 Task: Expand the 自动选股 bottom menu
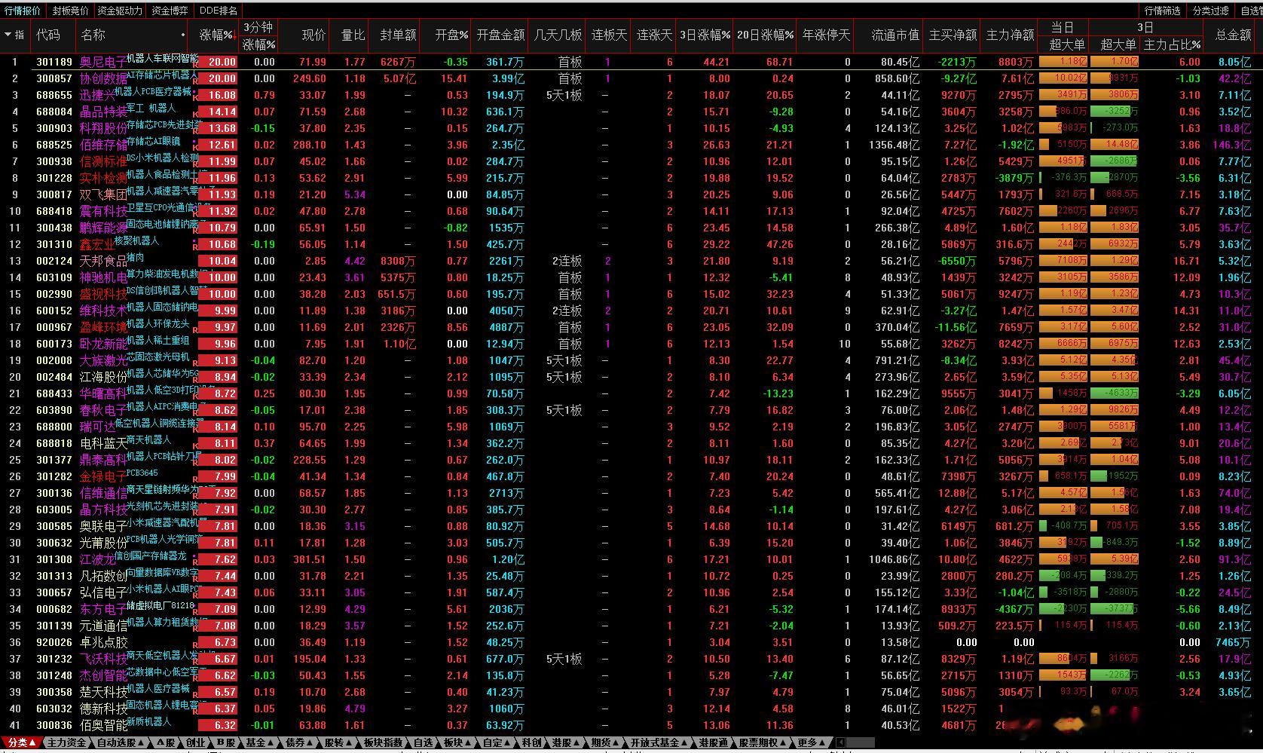click(121, 742)
